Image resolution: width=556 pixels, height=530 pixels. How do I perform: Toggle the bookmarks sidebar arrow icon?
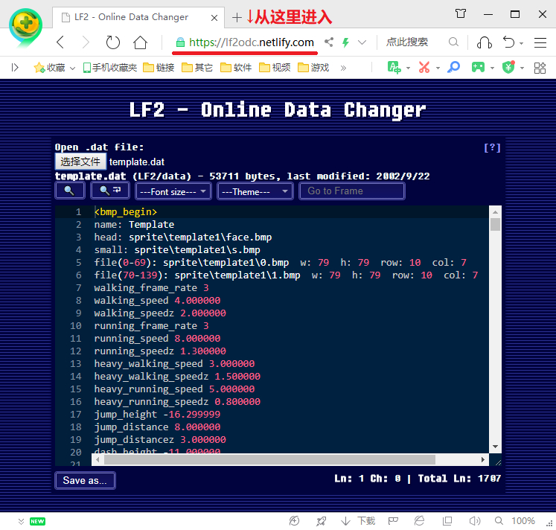[x=15, y=67]
